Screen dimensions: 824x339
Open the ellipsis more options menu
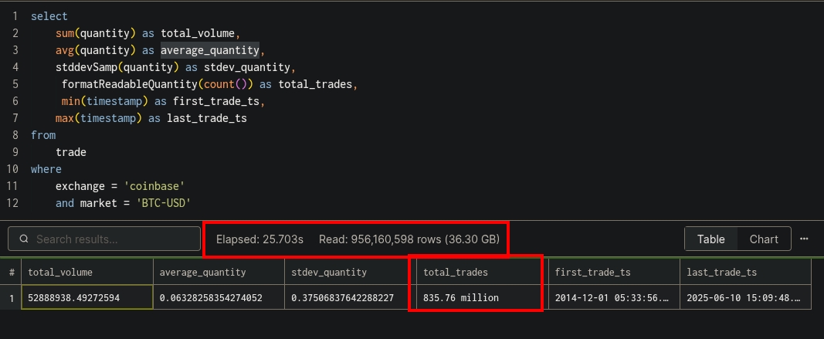(804, 239)
